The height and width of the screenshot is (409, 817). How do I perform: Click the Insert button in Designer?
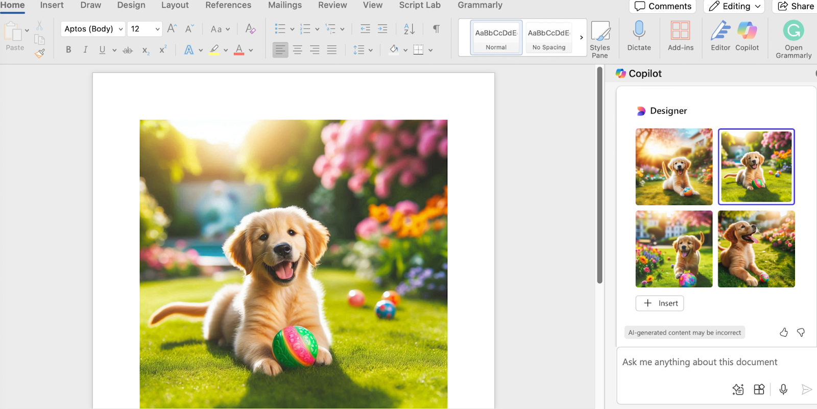(x=660, y=303)
